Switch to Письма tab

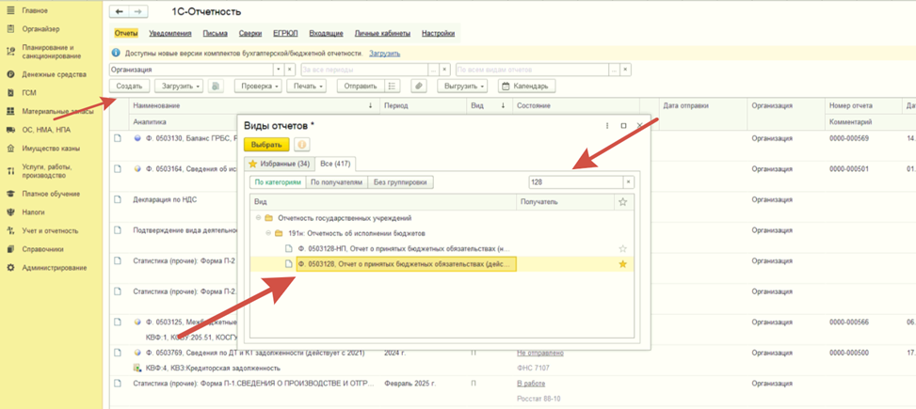coord(215,33)
